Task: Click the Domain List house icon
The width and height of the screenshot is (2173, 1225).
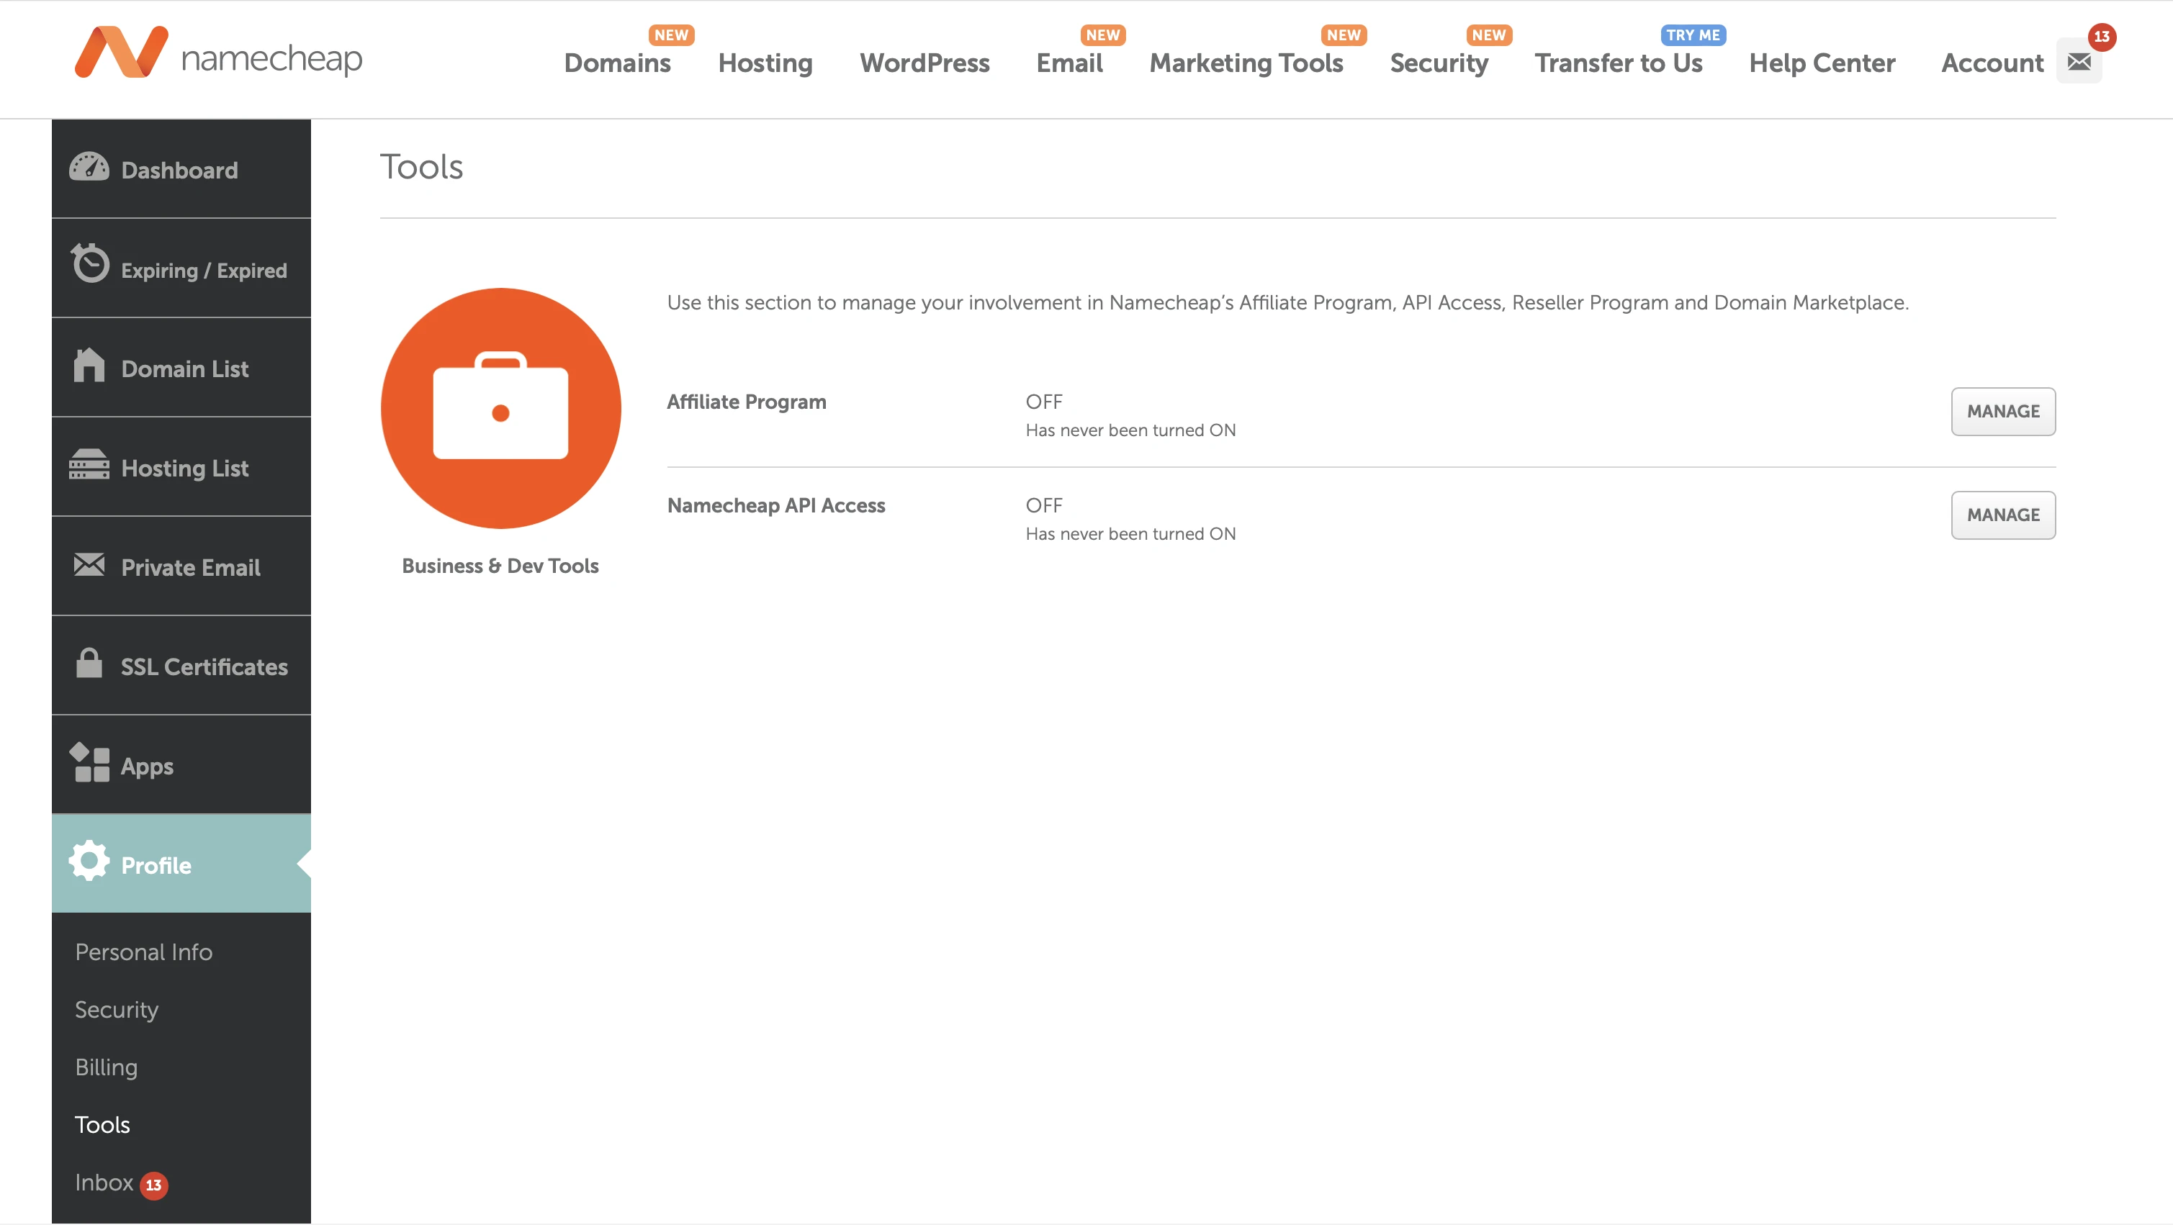Action: point(89,366)
